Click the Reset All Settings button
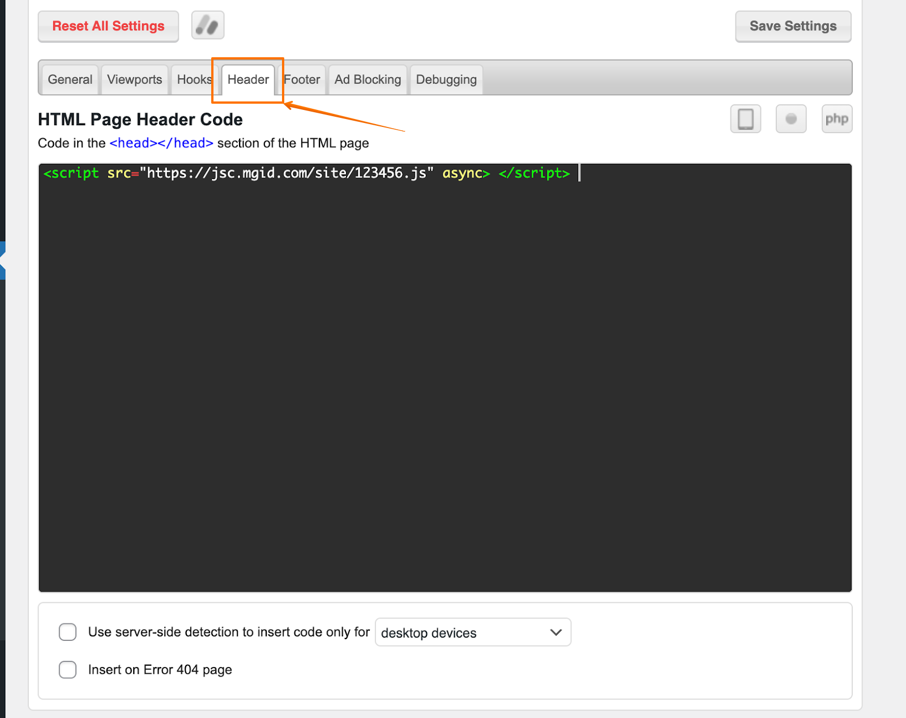The image size is (906, 718). (108, 26)
